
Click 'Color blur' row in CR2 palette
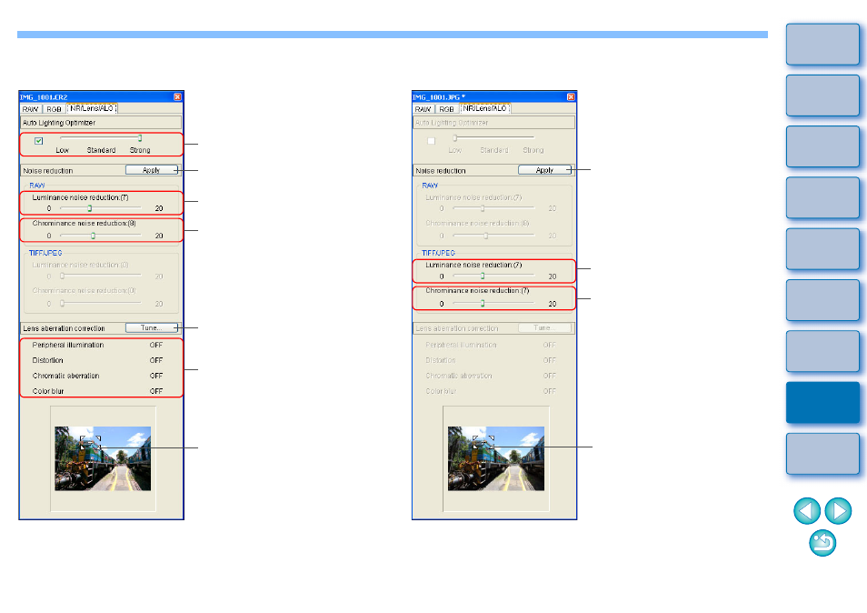click(x=97, y=391)
